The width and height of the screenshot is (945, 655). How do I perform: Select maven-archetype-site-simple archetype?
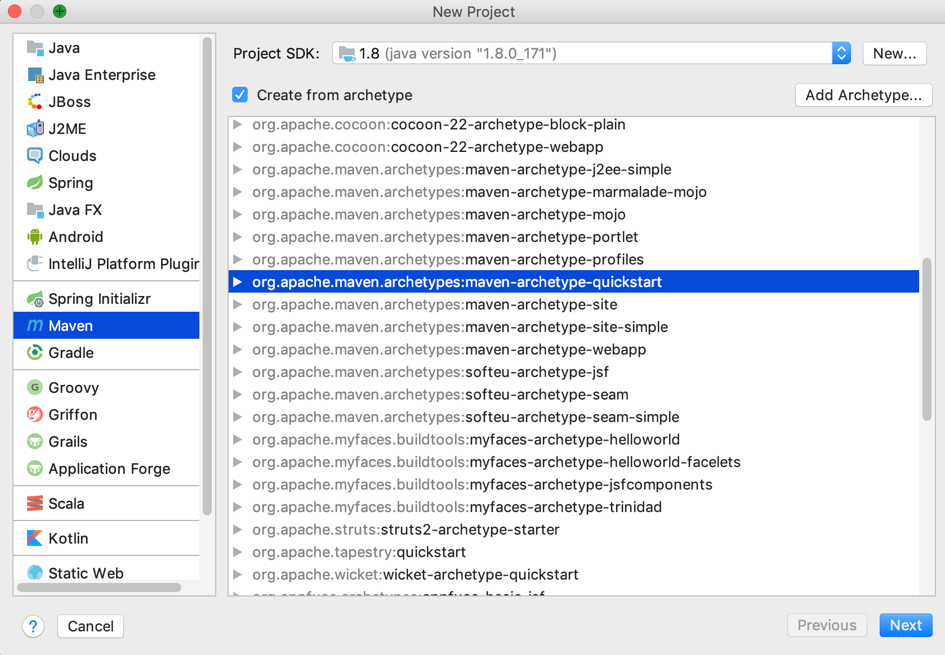coord(573,327)
